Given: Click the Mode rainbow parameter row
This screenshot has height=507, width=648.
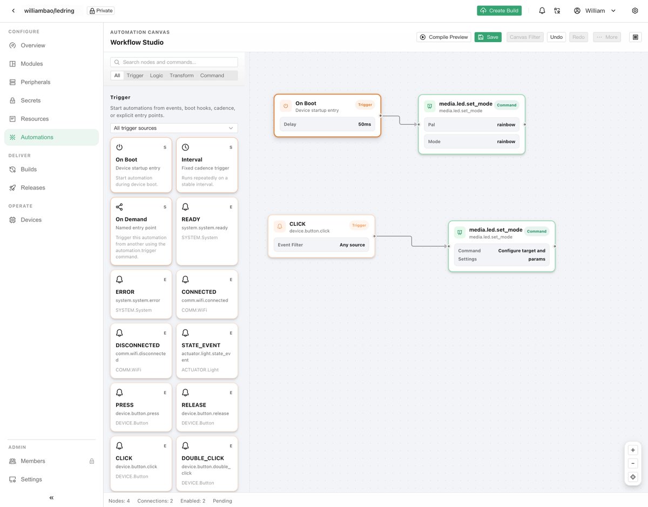Looking at the screenshot, I should (x=471, y=141).
